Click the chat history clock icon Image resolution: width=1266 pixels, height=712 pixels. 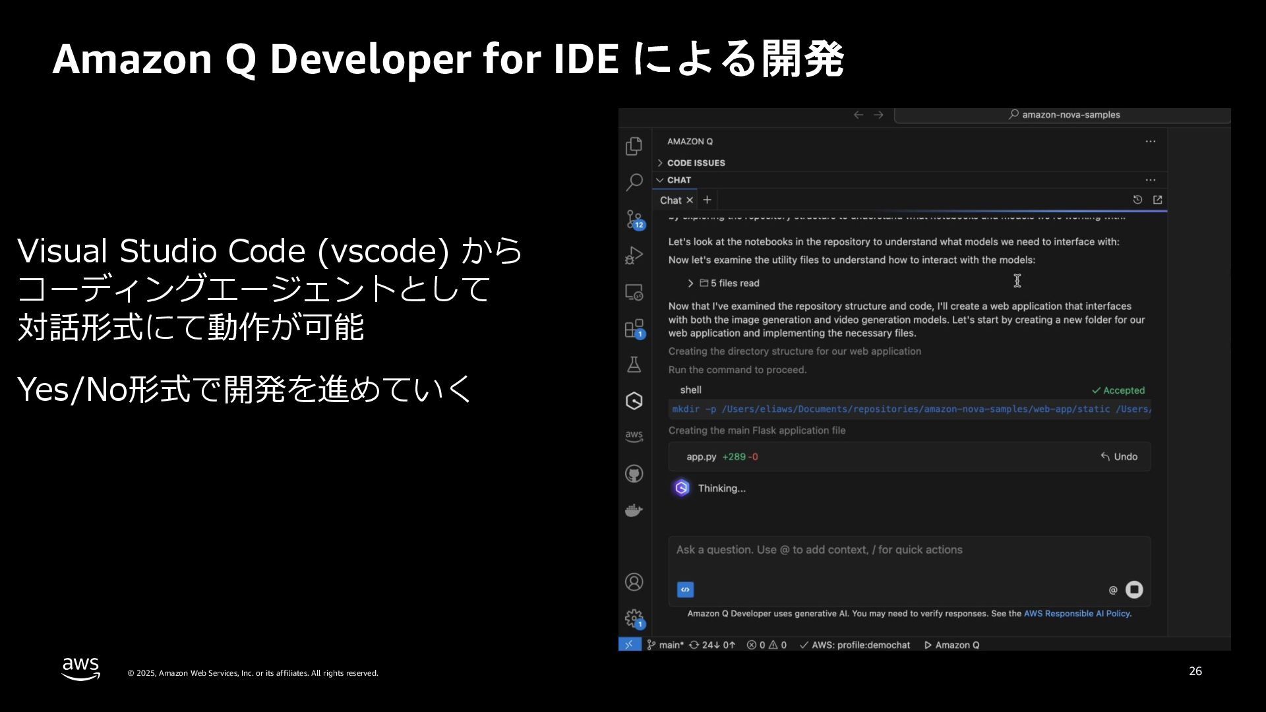1137,200
